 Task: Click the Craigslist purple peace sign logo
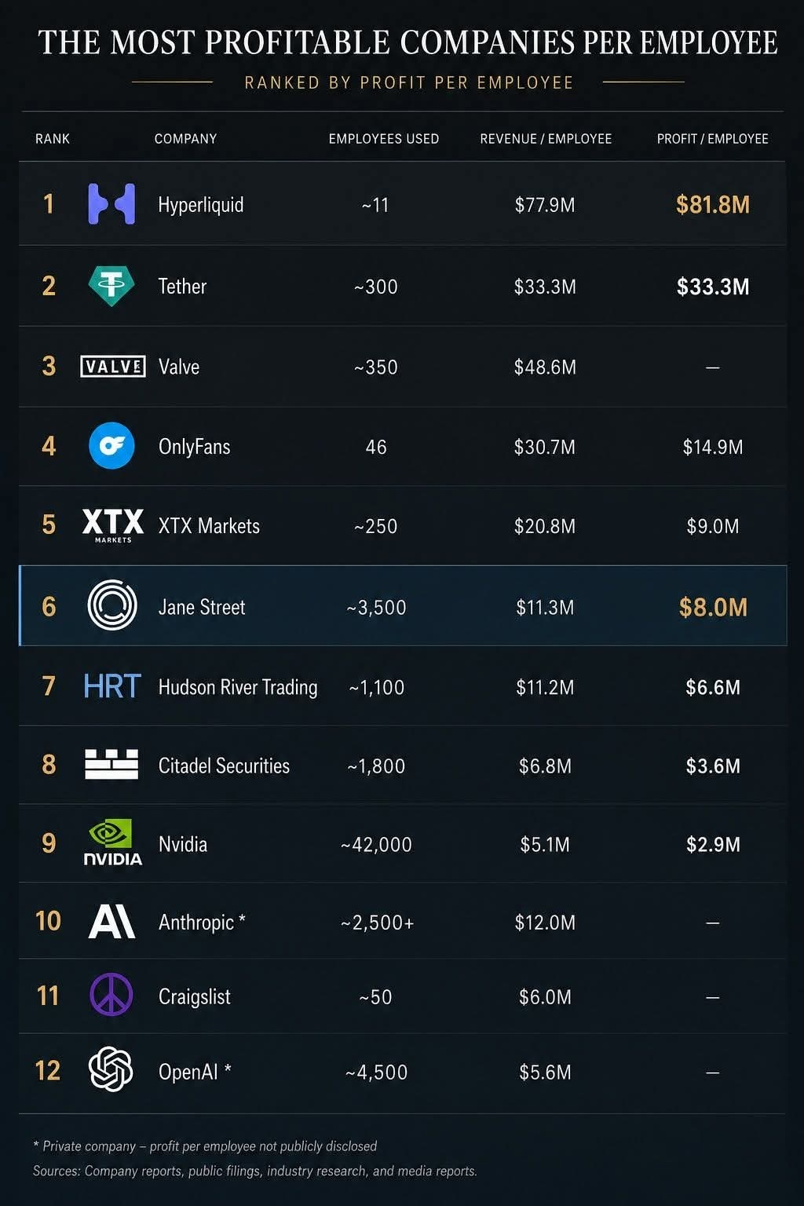pyautogui.click(x=111, y=995)
